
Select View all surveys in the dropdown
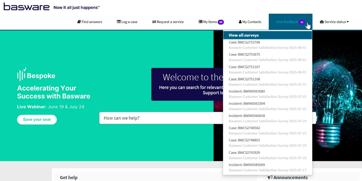point(268,35)
